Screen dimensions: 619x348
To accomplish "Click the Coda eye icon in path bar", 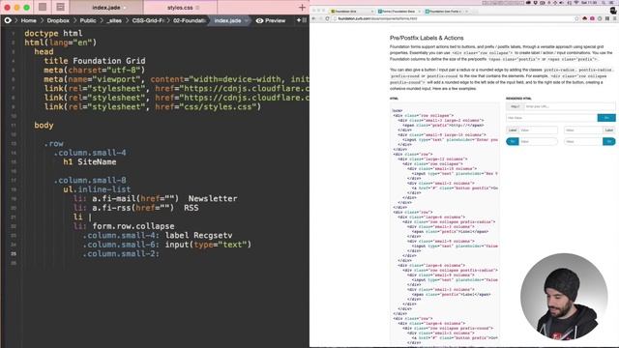I will coord(8,20).
